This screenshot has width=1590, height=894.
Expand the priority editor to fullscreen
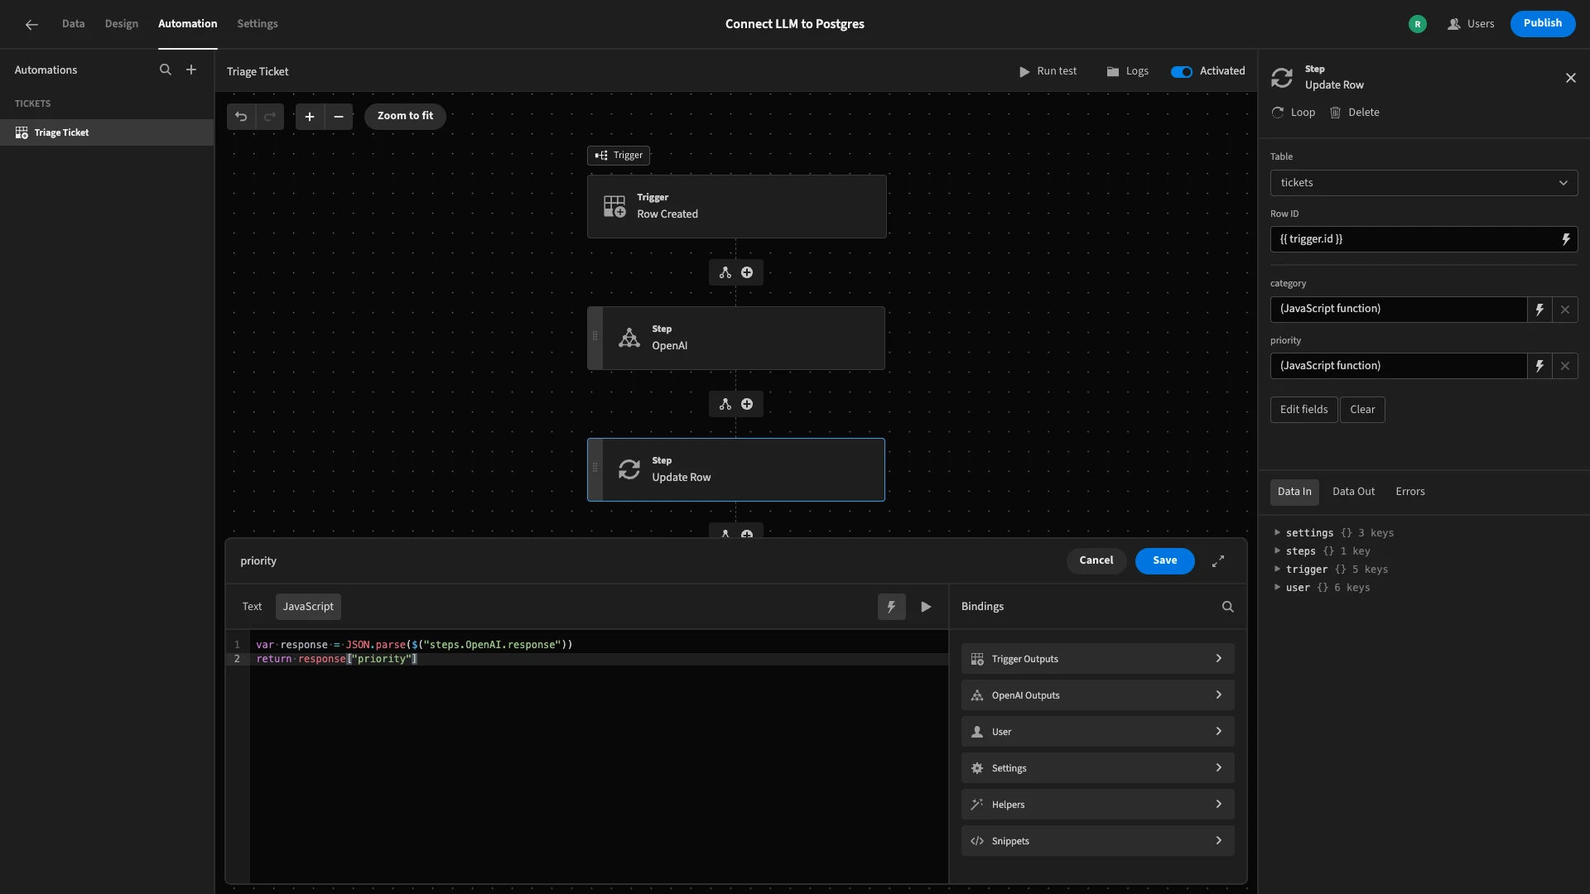coord(1218,561)
